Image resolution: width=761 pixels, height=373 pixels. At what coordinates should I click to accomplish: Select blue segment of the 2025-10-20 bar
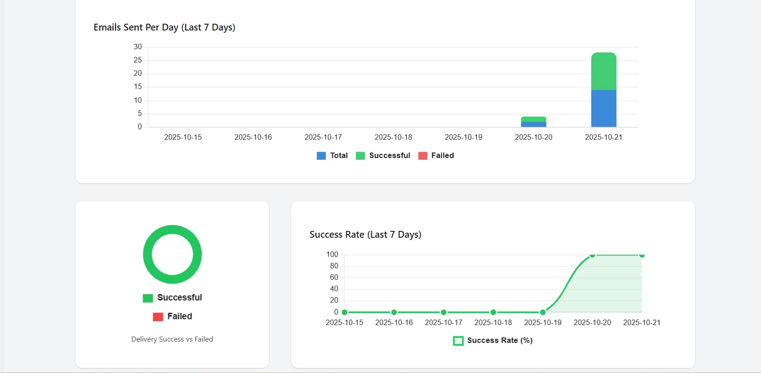pos(533,124)
